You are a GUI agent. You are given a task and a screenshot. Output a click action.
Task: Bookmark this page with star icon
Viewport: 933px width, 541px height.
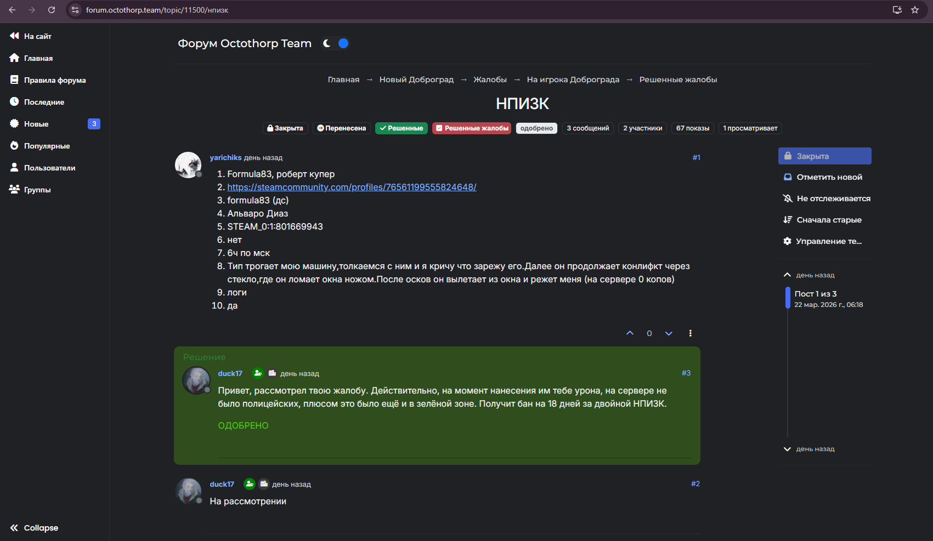tap(915, 10)
